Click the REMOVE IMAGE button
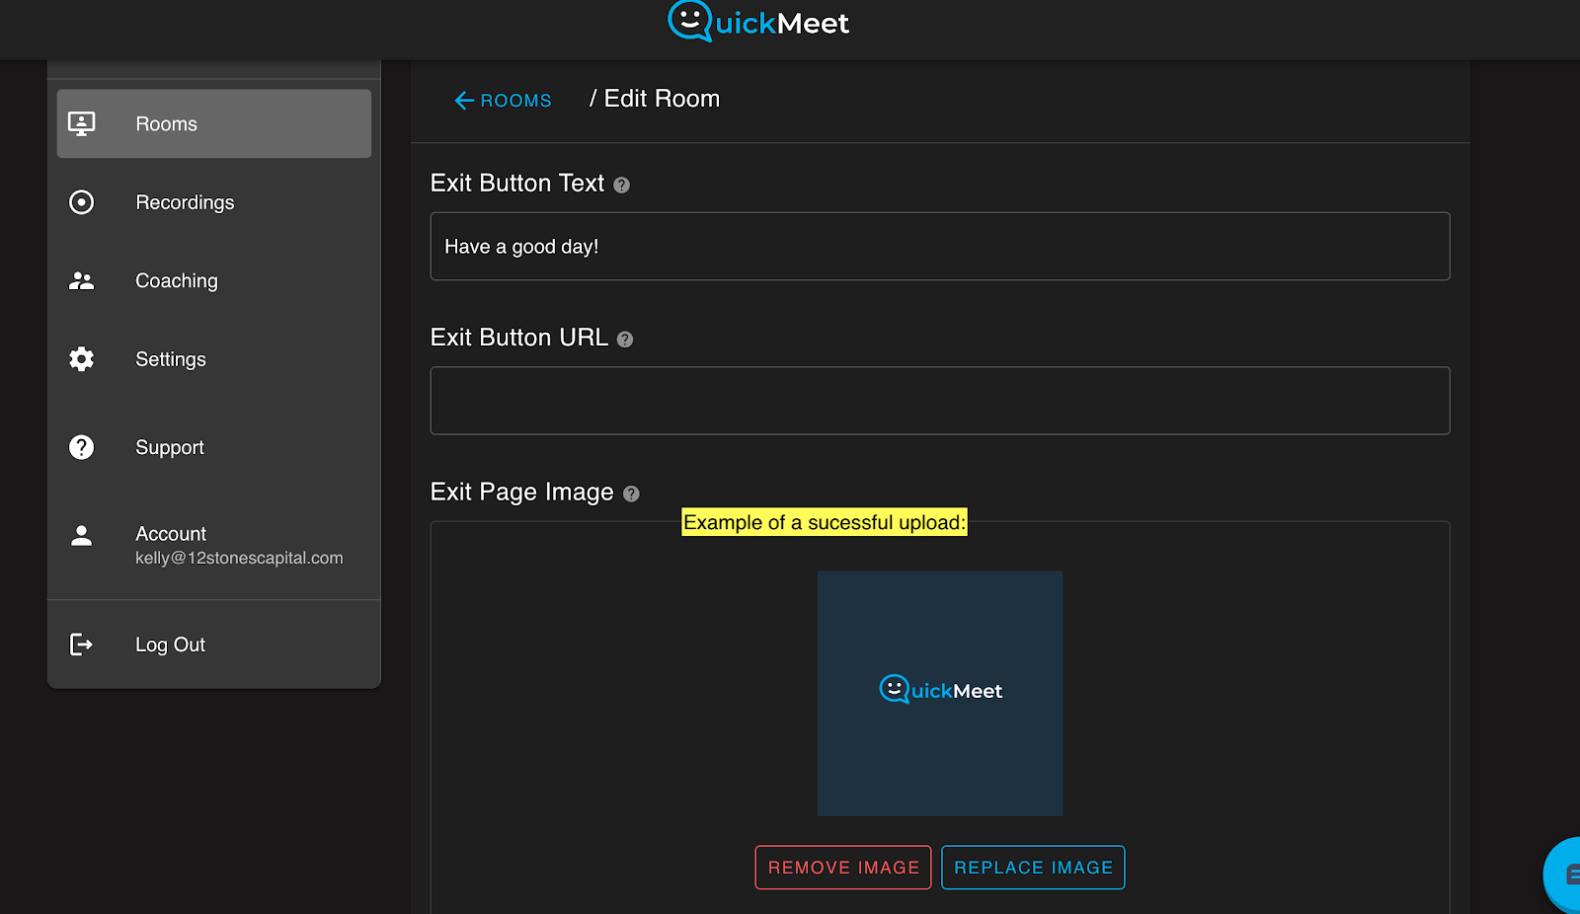 (x=843, y=868)
